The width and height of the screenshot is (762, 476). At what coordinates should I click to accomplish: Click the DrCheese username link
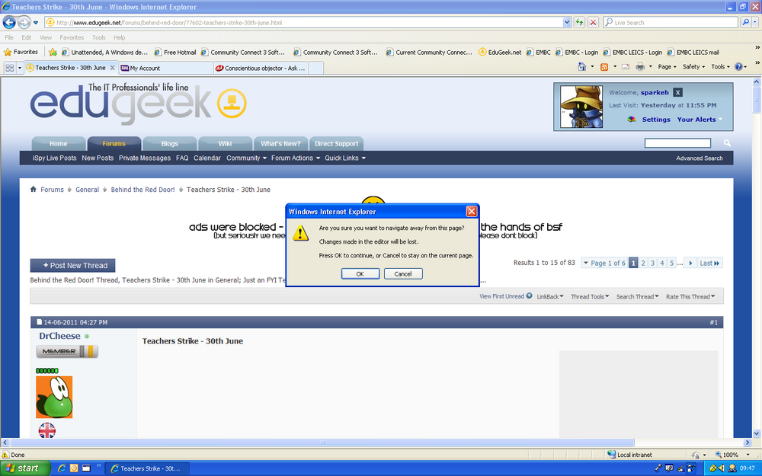(x=59, y=336)
